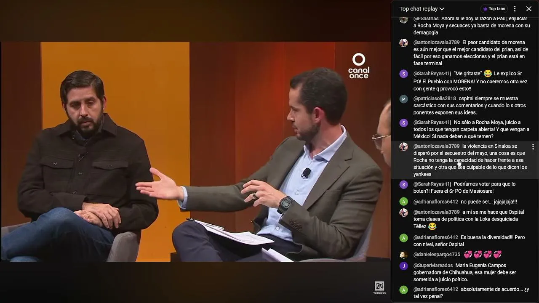Click message text 'PO! El Pueblo con MORENA!'
Image resolution: width=539 pixels, height=303 pixels.
click(x=445, y=82)
